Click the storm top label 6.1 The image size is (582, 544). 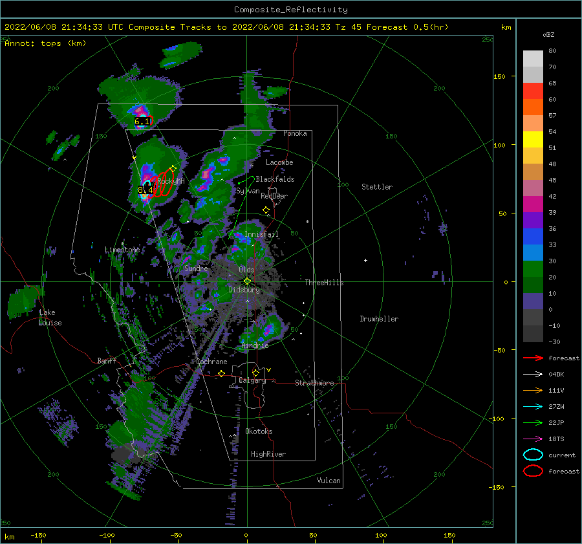click(x=142, y=122)
